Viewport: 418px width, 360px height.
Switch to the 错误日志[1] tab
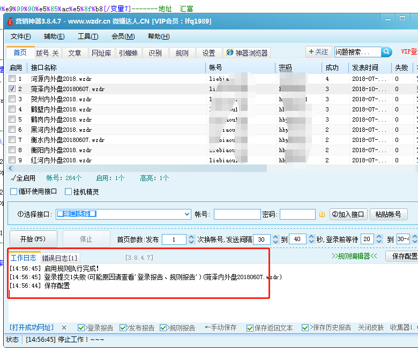59,258
